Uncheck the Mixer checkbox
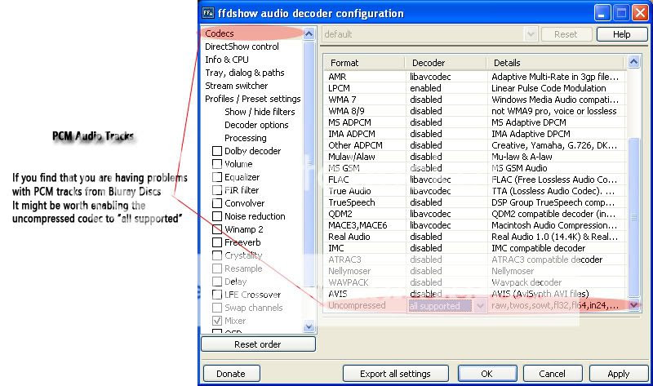The height and width of the screenshot is (386, 653). pos(217,321)
